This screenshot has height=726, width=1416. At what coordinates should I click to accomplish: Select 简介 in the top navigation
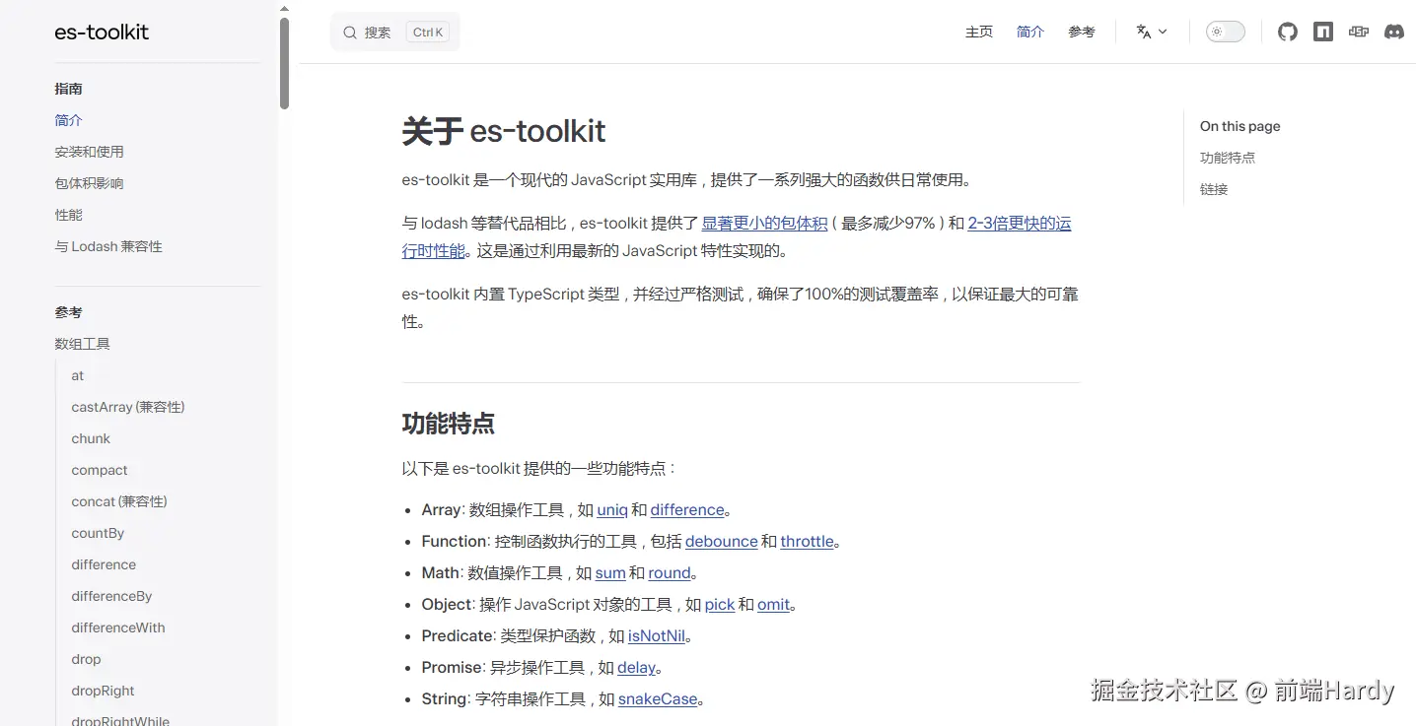point(1030,32)
